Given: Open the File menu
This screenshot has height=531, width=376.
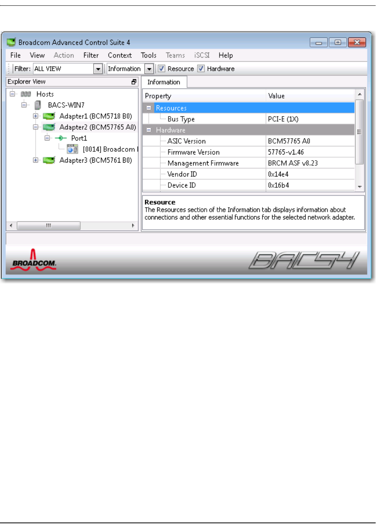Looking at the screenshot, I should point(15,55).
